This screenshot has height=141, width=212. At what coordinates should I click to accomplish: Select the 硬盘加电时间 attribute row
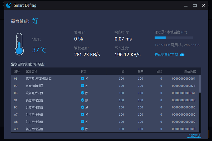(x=105, y=86)
